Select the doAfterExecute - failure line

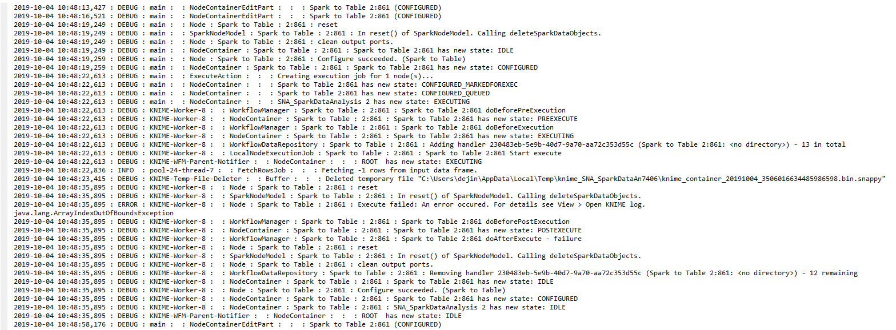click(297, 239)
